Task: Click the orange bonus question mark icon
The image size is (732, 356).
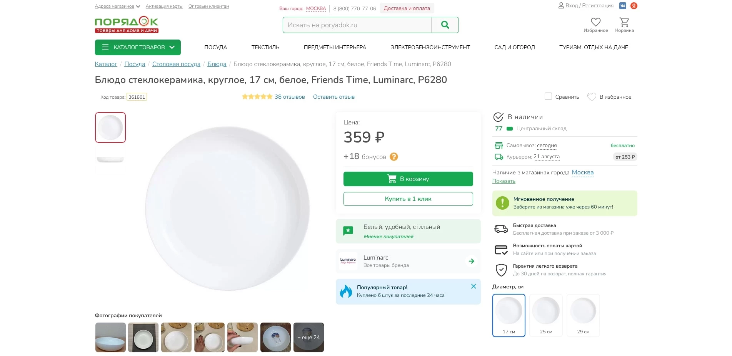Action: 394,157
